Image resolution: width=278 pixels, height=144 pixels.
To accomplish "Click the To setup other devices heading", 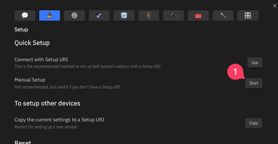I will pyautogui.click(x=47, y=103).
